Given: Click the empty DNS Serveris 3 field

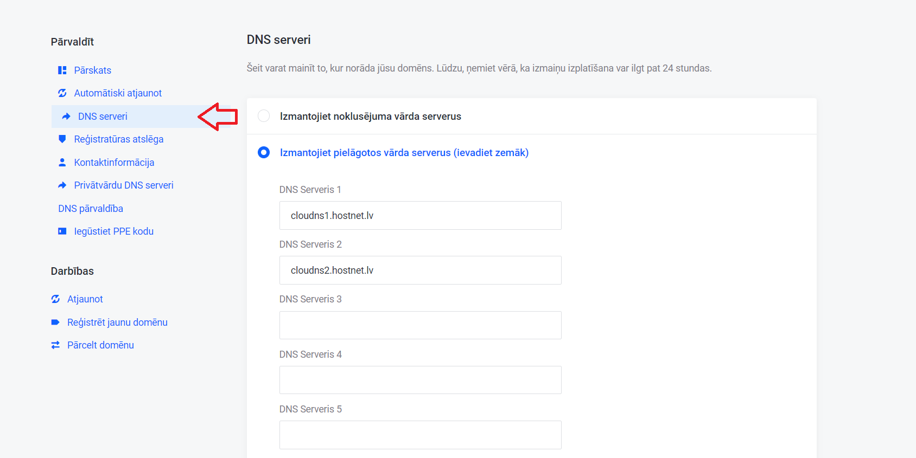Looking at the screenshot, I should (420, 325).
